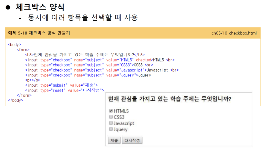
Task: Click the opening <body> tag in code
Action: pyautogui.click(x=14, y=45)
